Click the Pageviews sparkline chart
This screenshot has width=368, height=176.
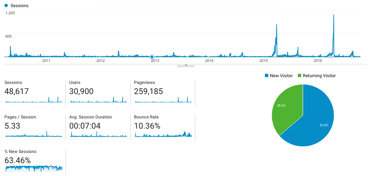163,100
